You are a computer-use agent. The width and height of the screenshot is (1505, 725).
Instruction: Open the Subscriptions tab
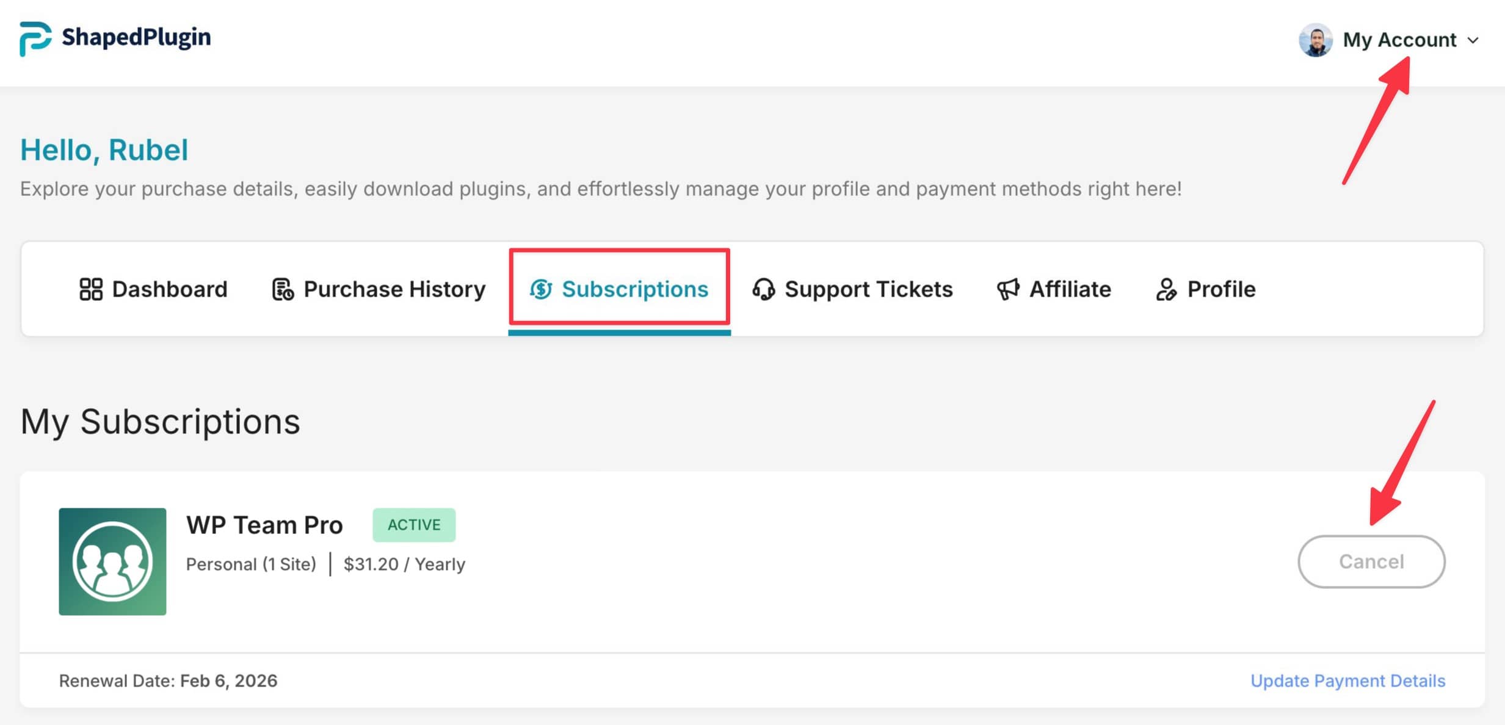click(635, 289)
